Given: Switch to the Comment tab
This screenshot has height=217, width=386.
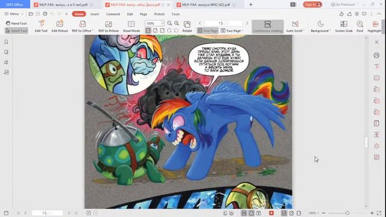Looking at the screenshot, I should click(x=113, y=14).
